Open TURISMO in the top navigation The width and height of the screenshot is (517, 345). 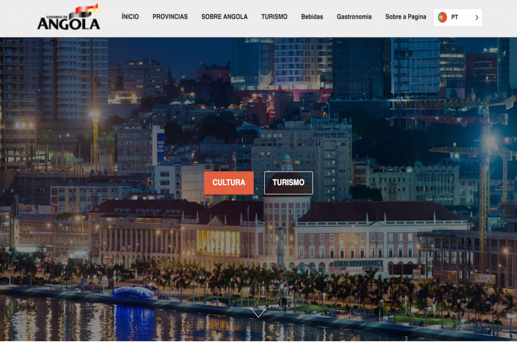point(274,17)
